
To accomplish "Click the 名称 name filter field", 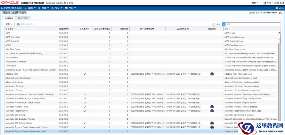I will coord(251,24).
